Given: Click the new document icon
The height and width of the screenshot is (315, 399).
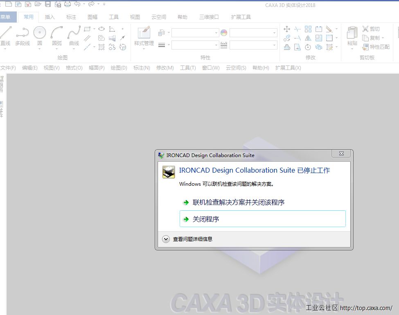Looking at the screenshot, I should pyautogui.click(x=9, y=4).
